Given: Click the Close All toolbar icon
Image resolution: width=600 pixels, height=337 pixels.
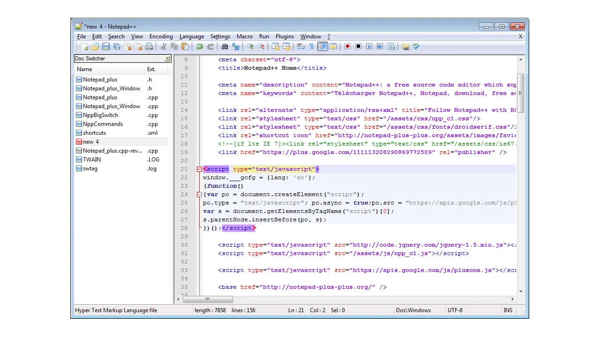Looking at the screenshot, I should [138, 46].
